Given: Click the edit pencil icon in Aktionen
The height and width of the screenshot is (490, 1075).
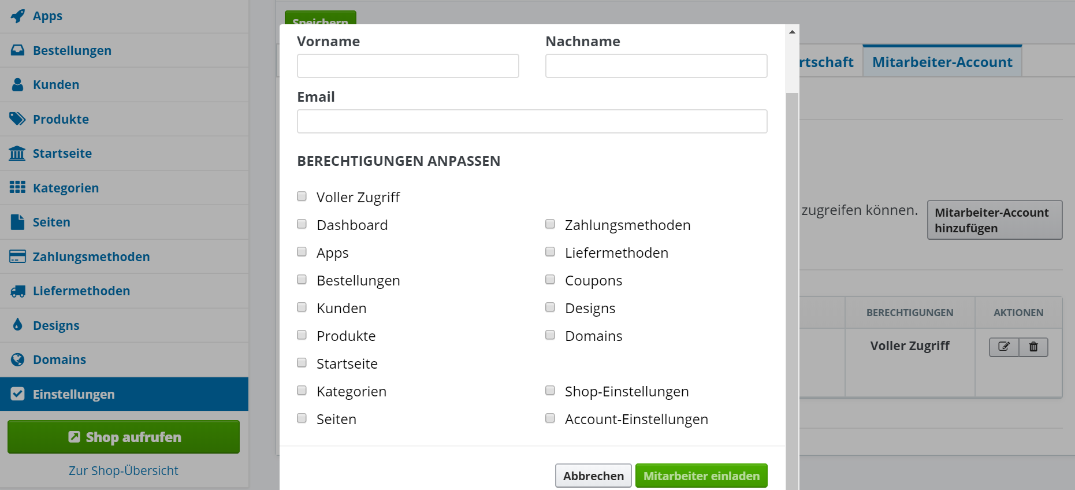Looking at the screenshot, I should (1004, 347).
